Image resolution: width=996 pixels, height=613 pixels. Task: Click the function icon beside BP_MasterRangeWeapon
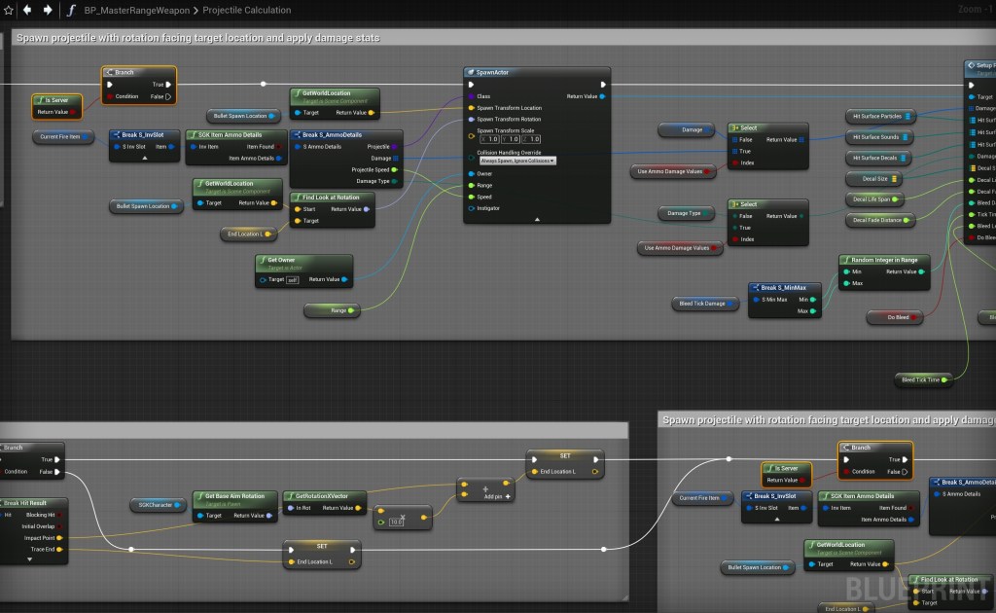(72, 10)
